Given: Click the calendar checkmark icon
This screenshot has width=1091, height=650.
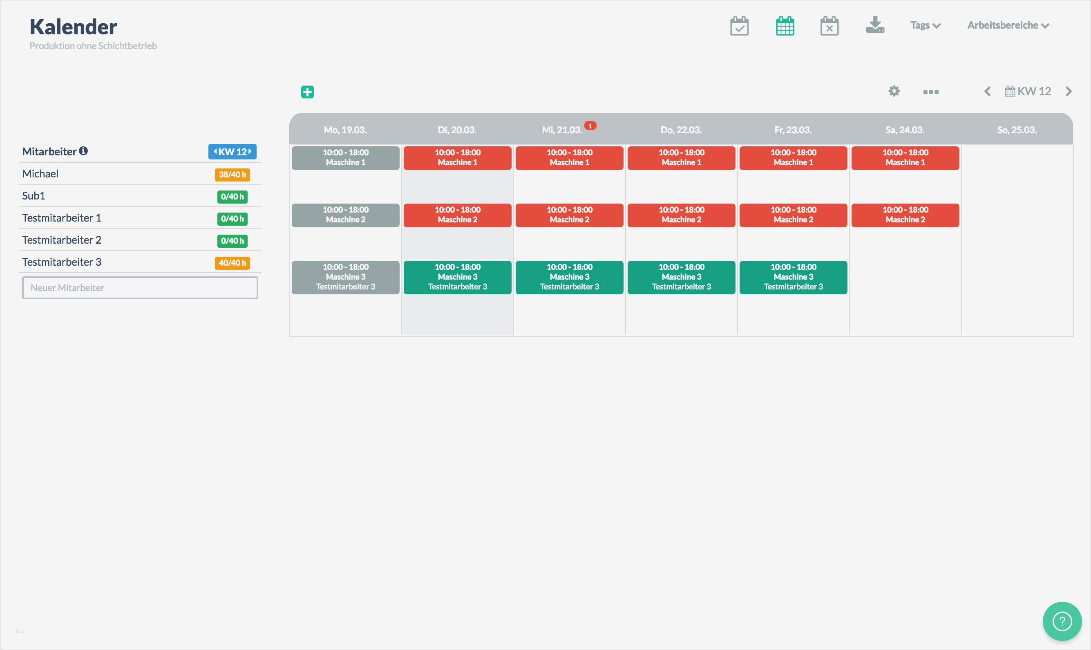Looking at the screenshot, I should pyautogui.click(x=739, y=26).
